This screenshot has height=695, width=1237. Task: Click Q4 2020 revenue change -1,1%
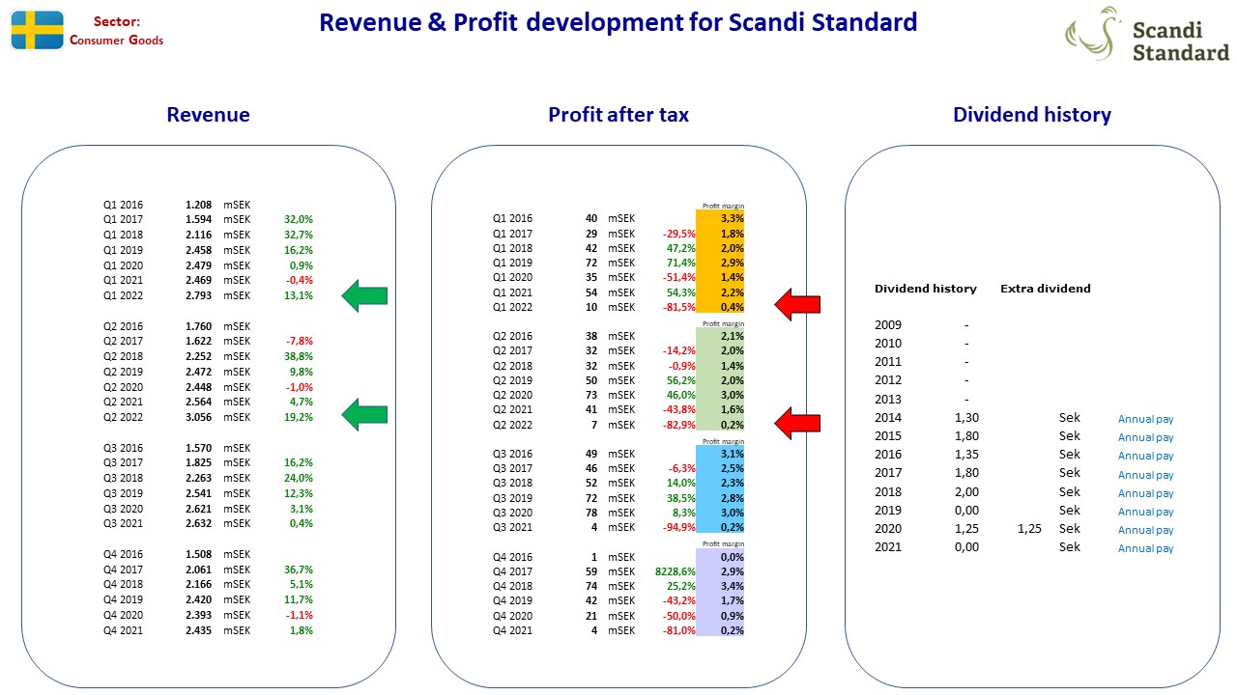299,615
